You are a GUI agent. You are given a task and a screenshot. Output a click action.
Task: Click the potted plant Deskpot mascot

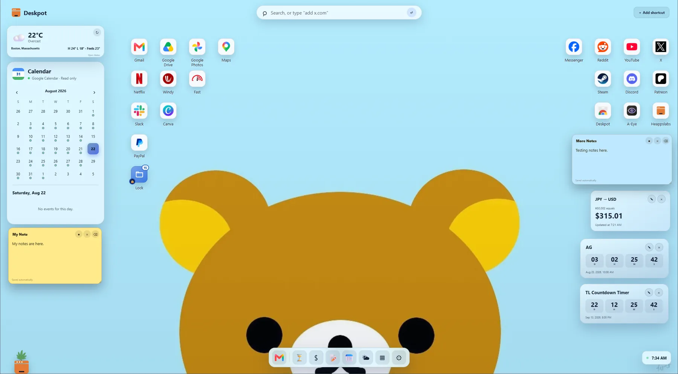pyautogui.click(x=21, y=362)
